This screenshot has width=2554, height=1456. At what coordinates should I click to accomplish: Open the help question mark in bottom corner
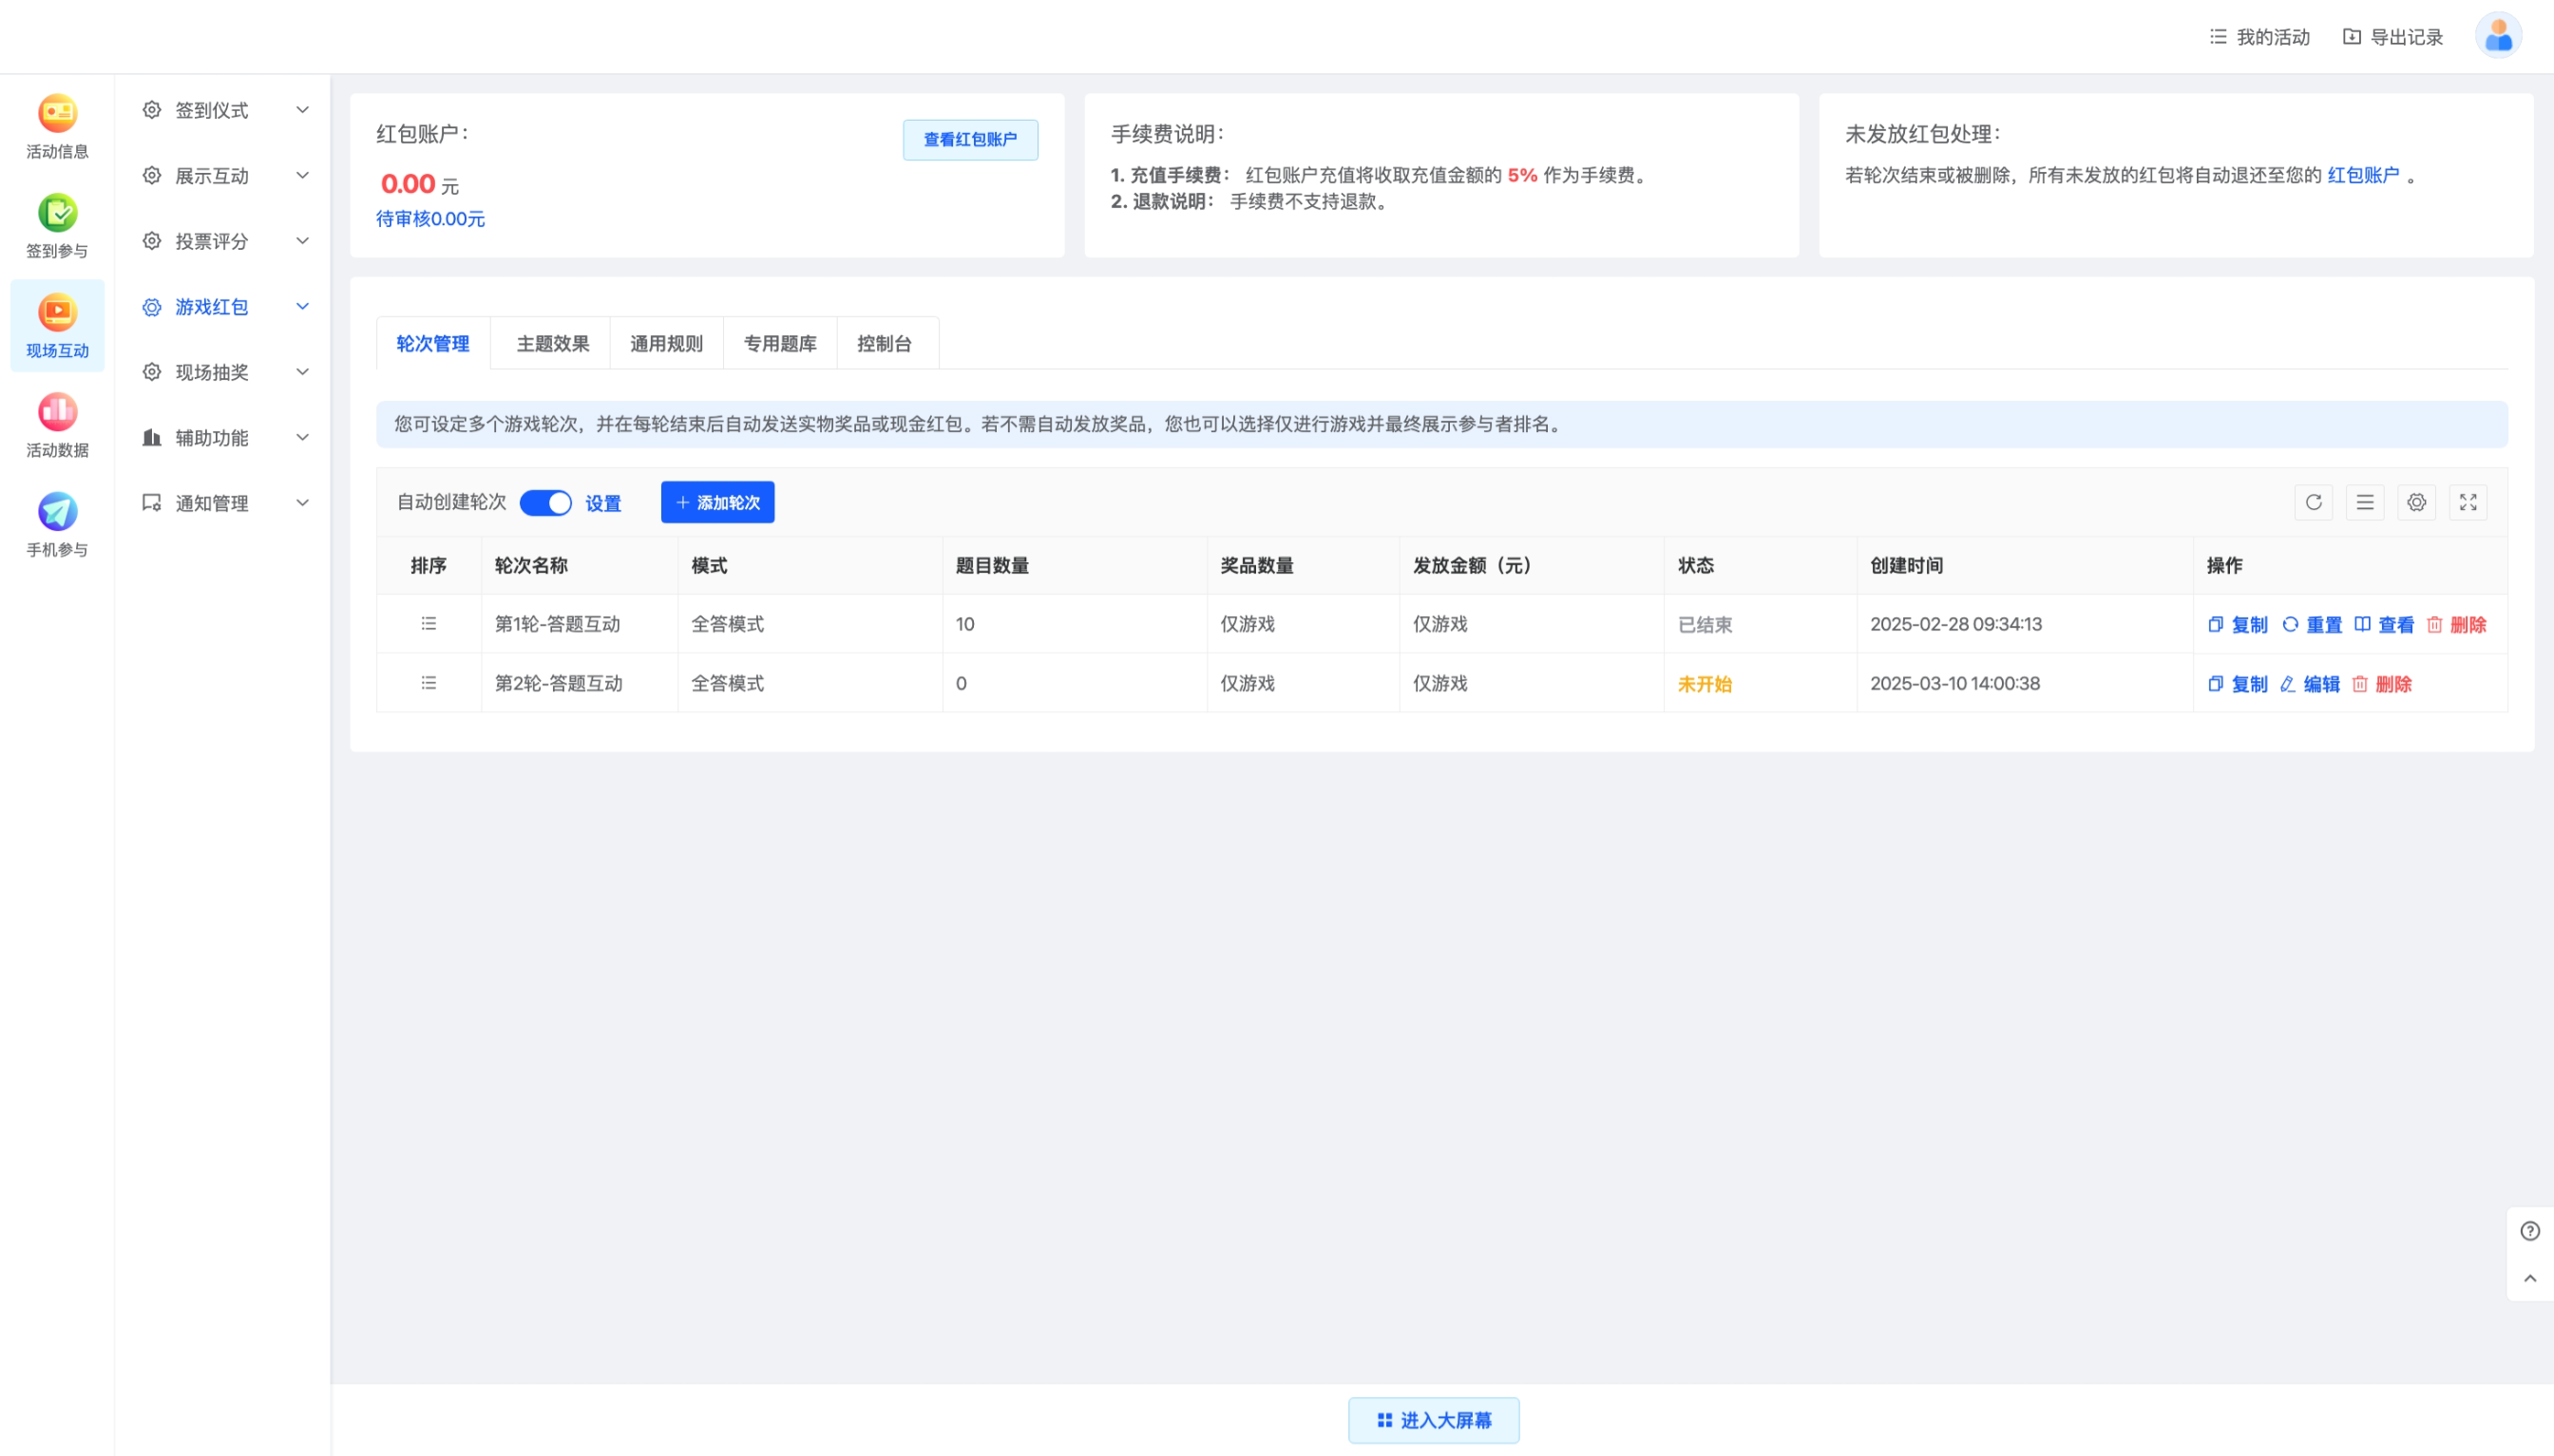tap(2530, 1229)
